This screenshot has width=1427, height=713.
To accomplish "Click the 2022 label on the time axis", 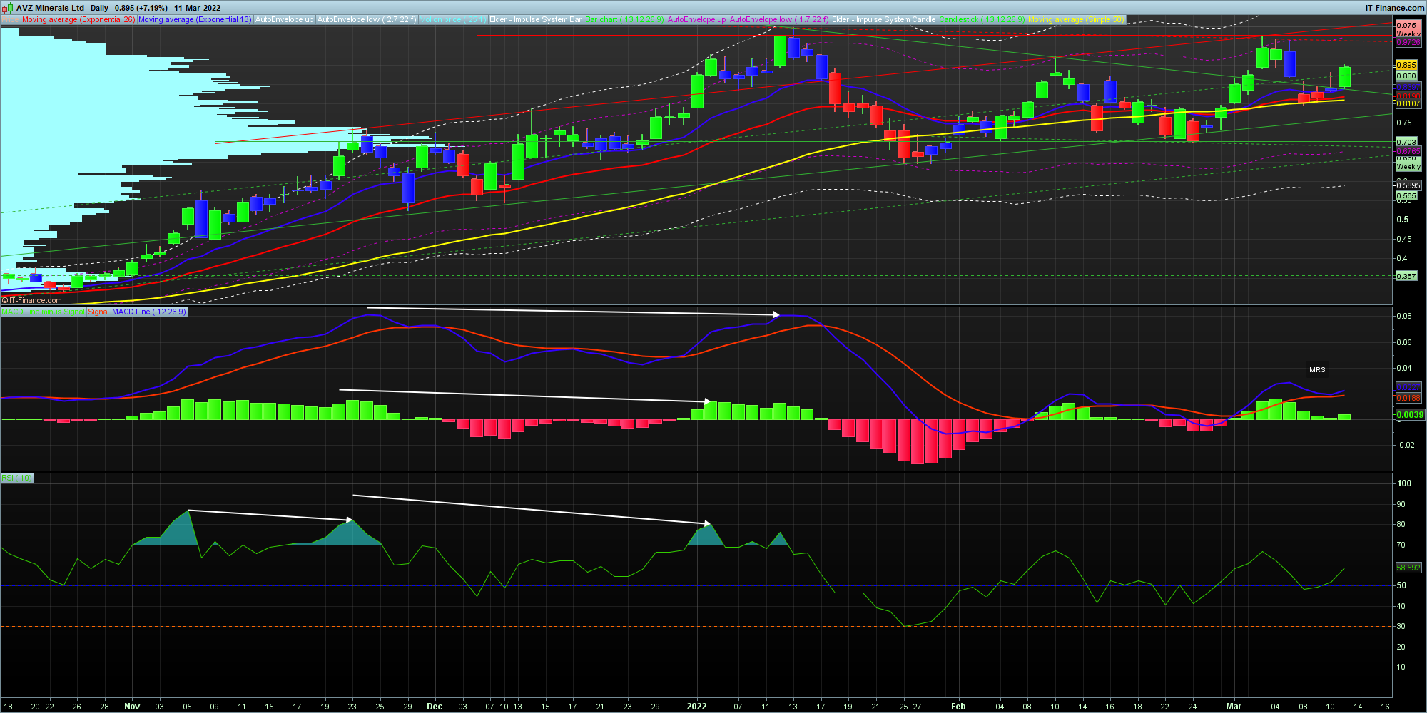I will 696,707.
